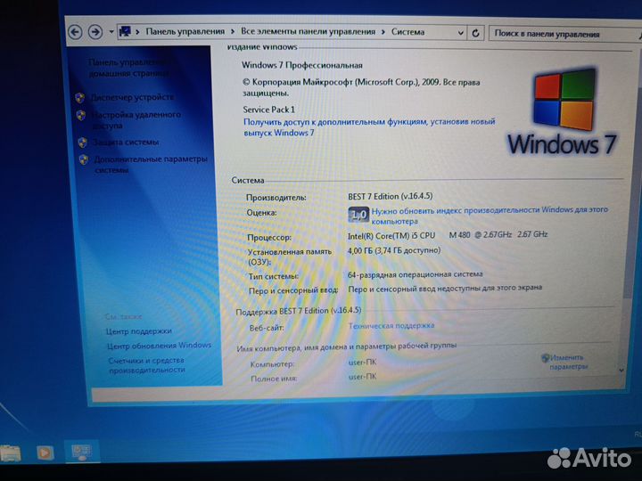Open Центр обновления Windows link
Image resolution: width=642 pixels, height=481 pixels.
[x=159, y=346]
